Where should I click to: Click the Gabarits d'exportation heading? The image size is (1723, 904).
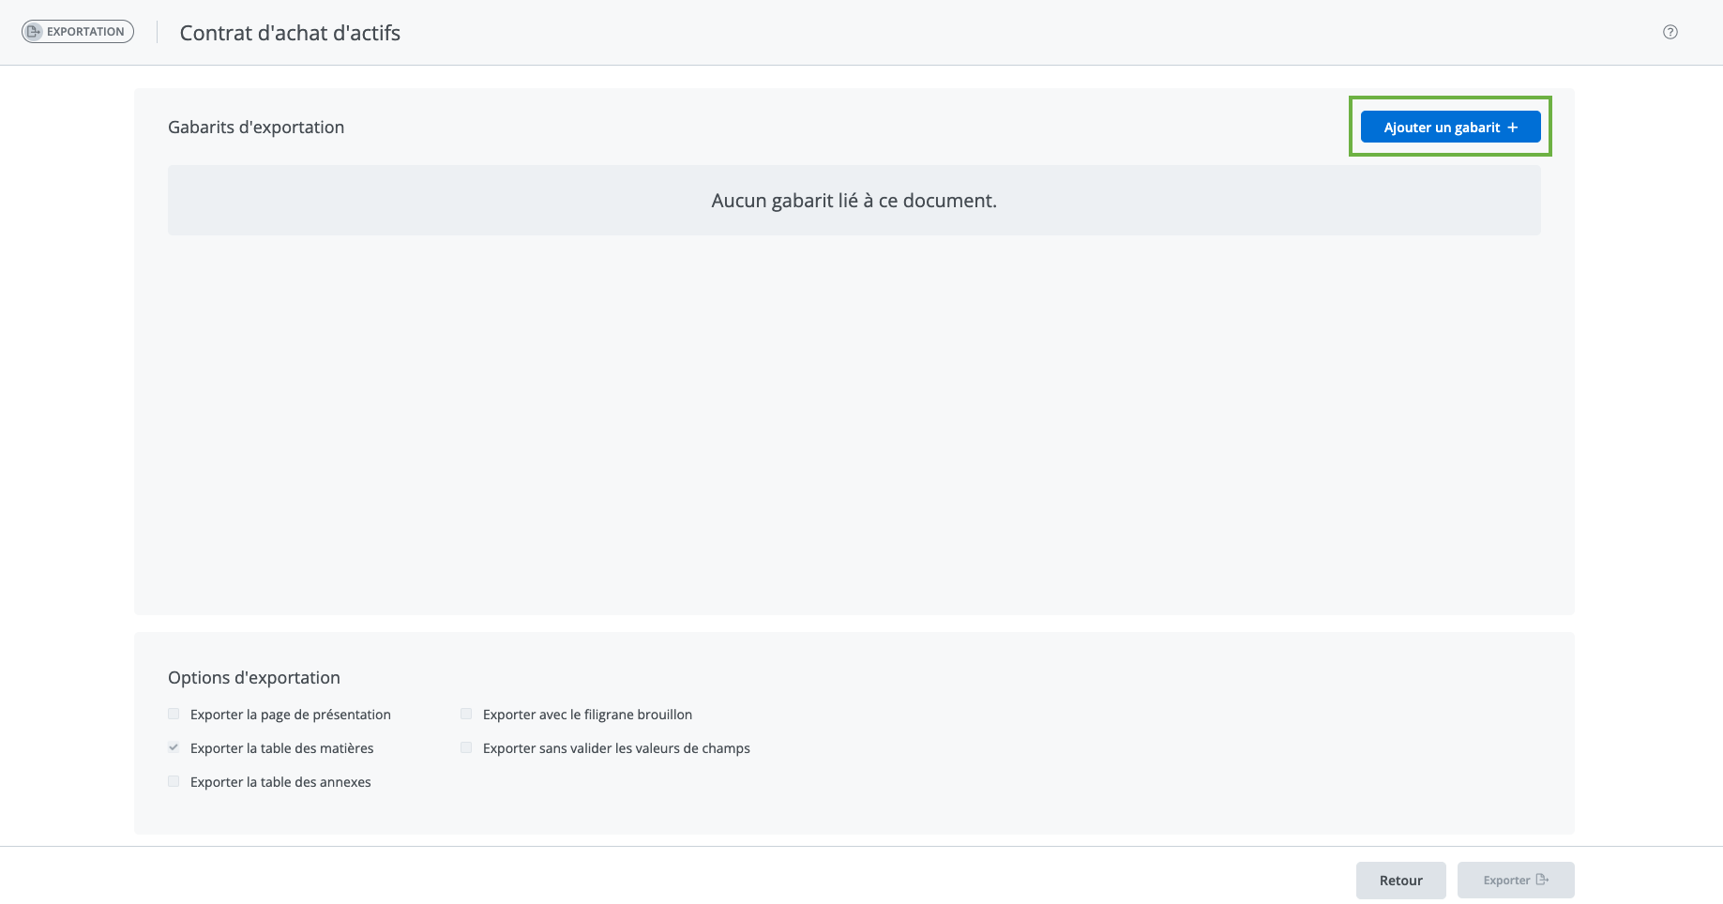tap(256, 128)
